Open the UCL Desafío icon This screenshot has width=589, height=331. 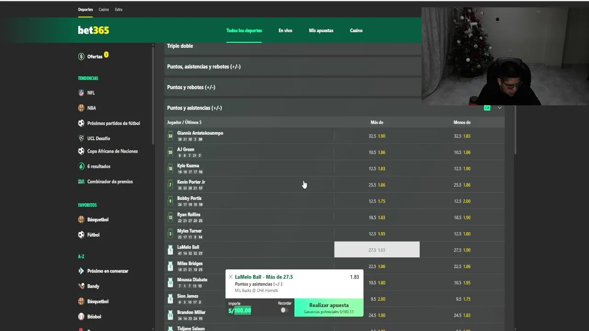pos(81,138)
